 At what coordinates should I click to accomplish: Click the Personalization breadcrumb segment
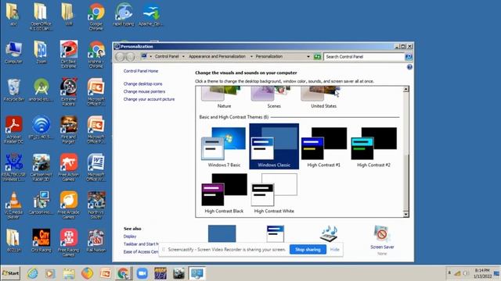click(x=269, y=56)
